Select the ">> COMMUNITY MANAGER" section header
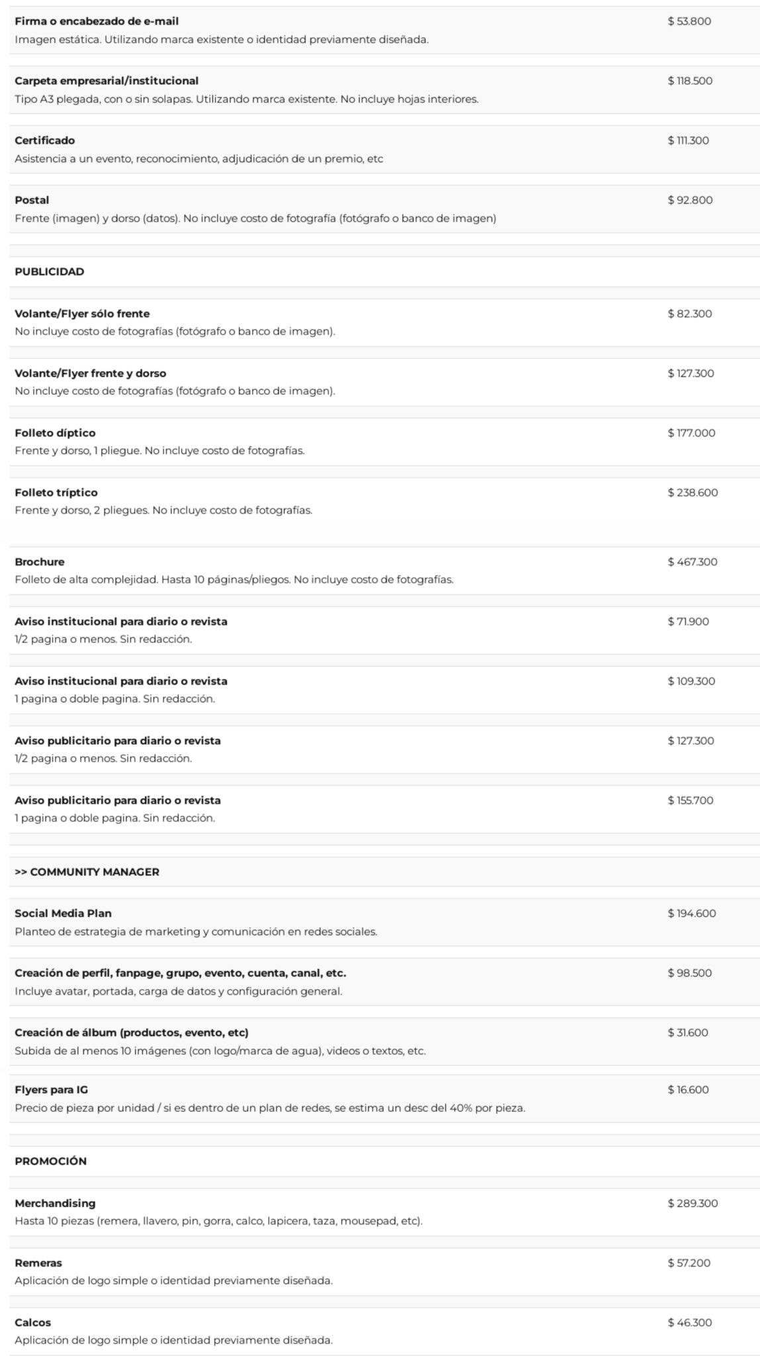The height and width of the screenshot is (1356, 760). pos(87,872)
